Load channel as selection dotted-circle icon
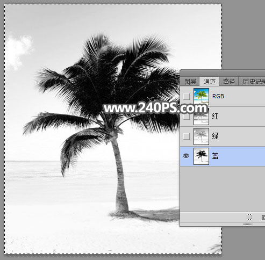265x260 pixels. [249, 217]
